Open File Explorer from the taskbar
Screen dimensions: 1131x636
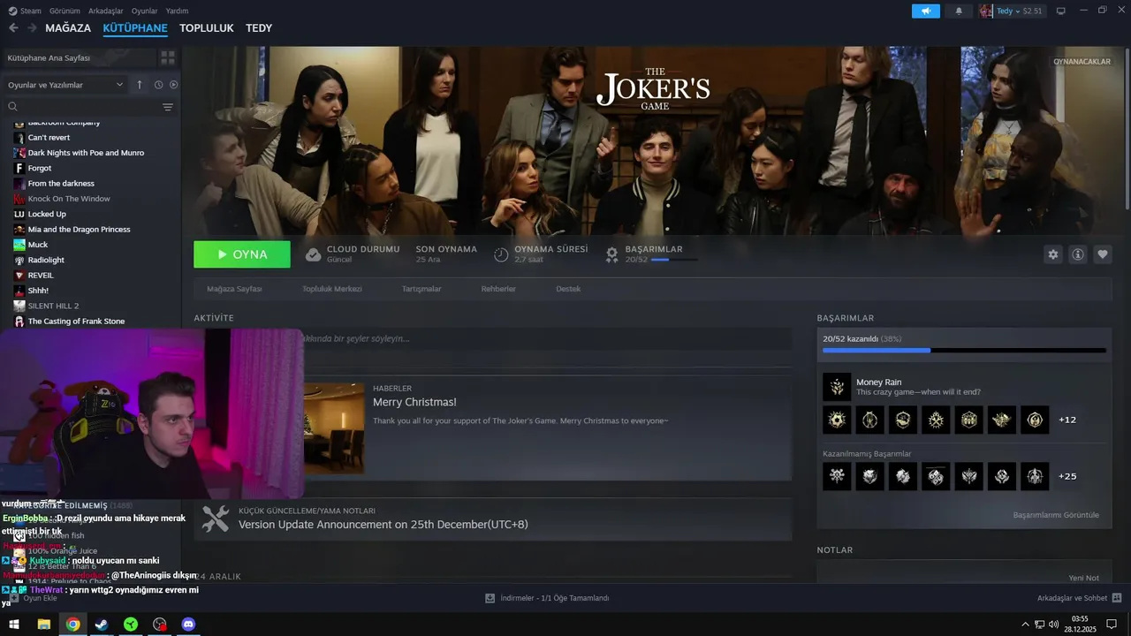click(x=43, y=625)
